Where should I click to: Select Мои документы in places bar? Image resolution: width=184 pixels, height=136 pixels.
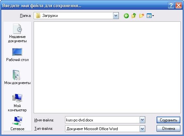(17, 77)
